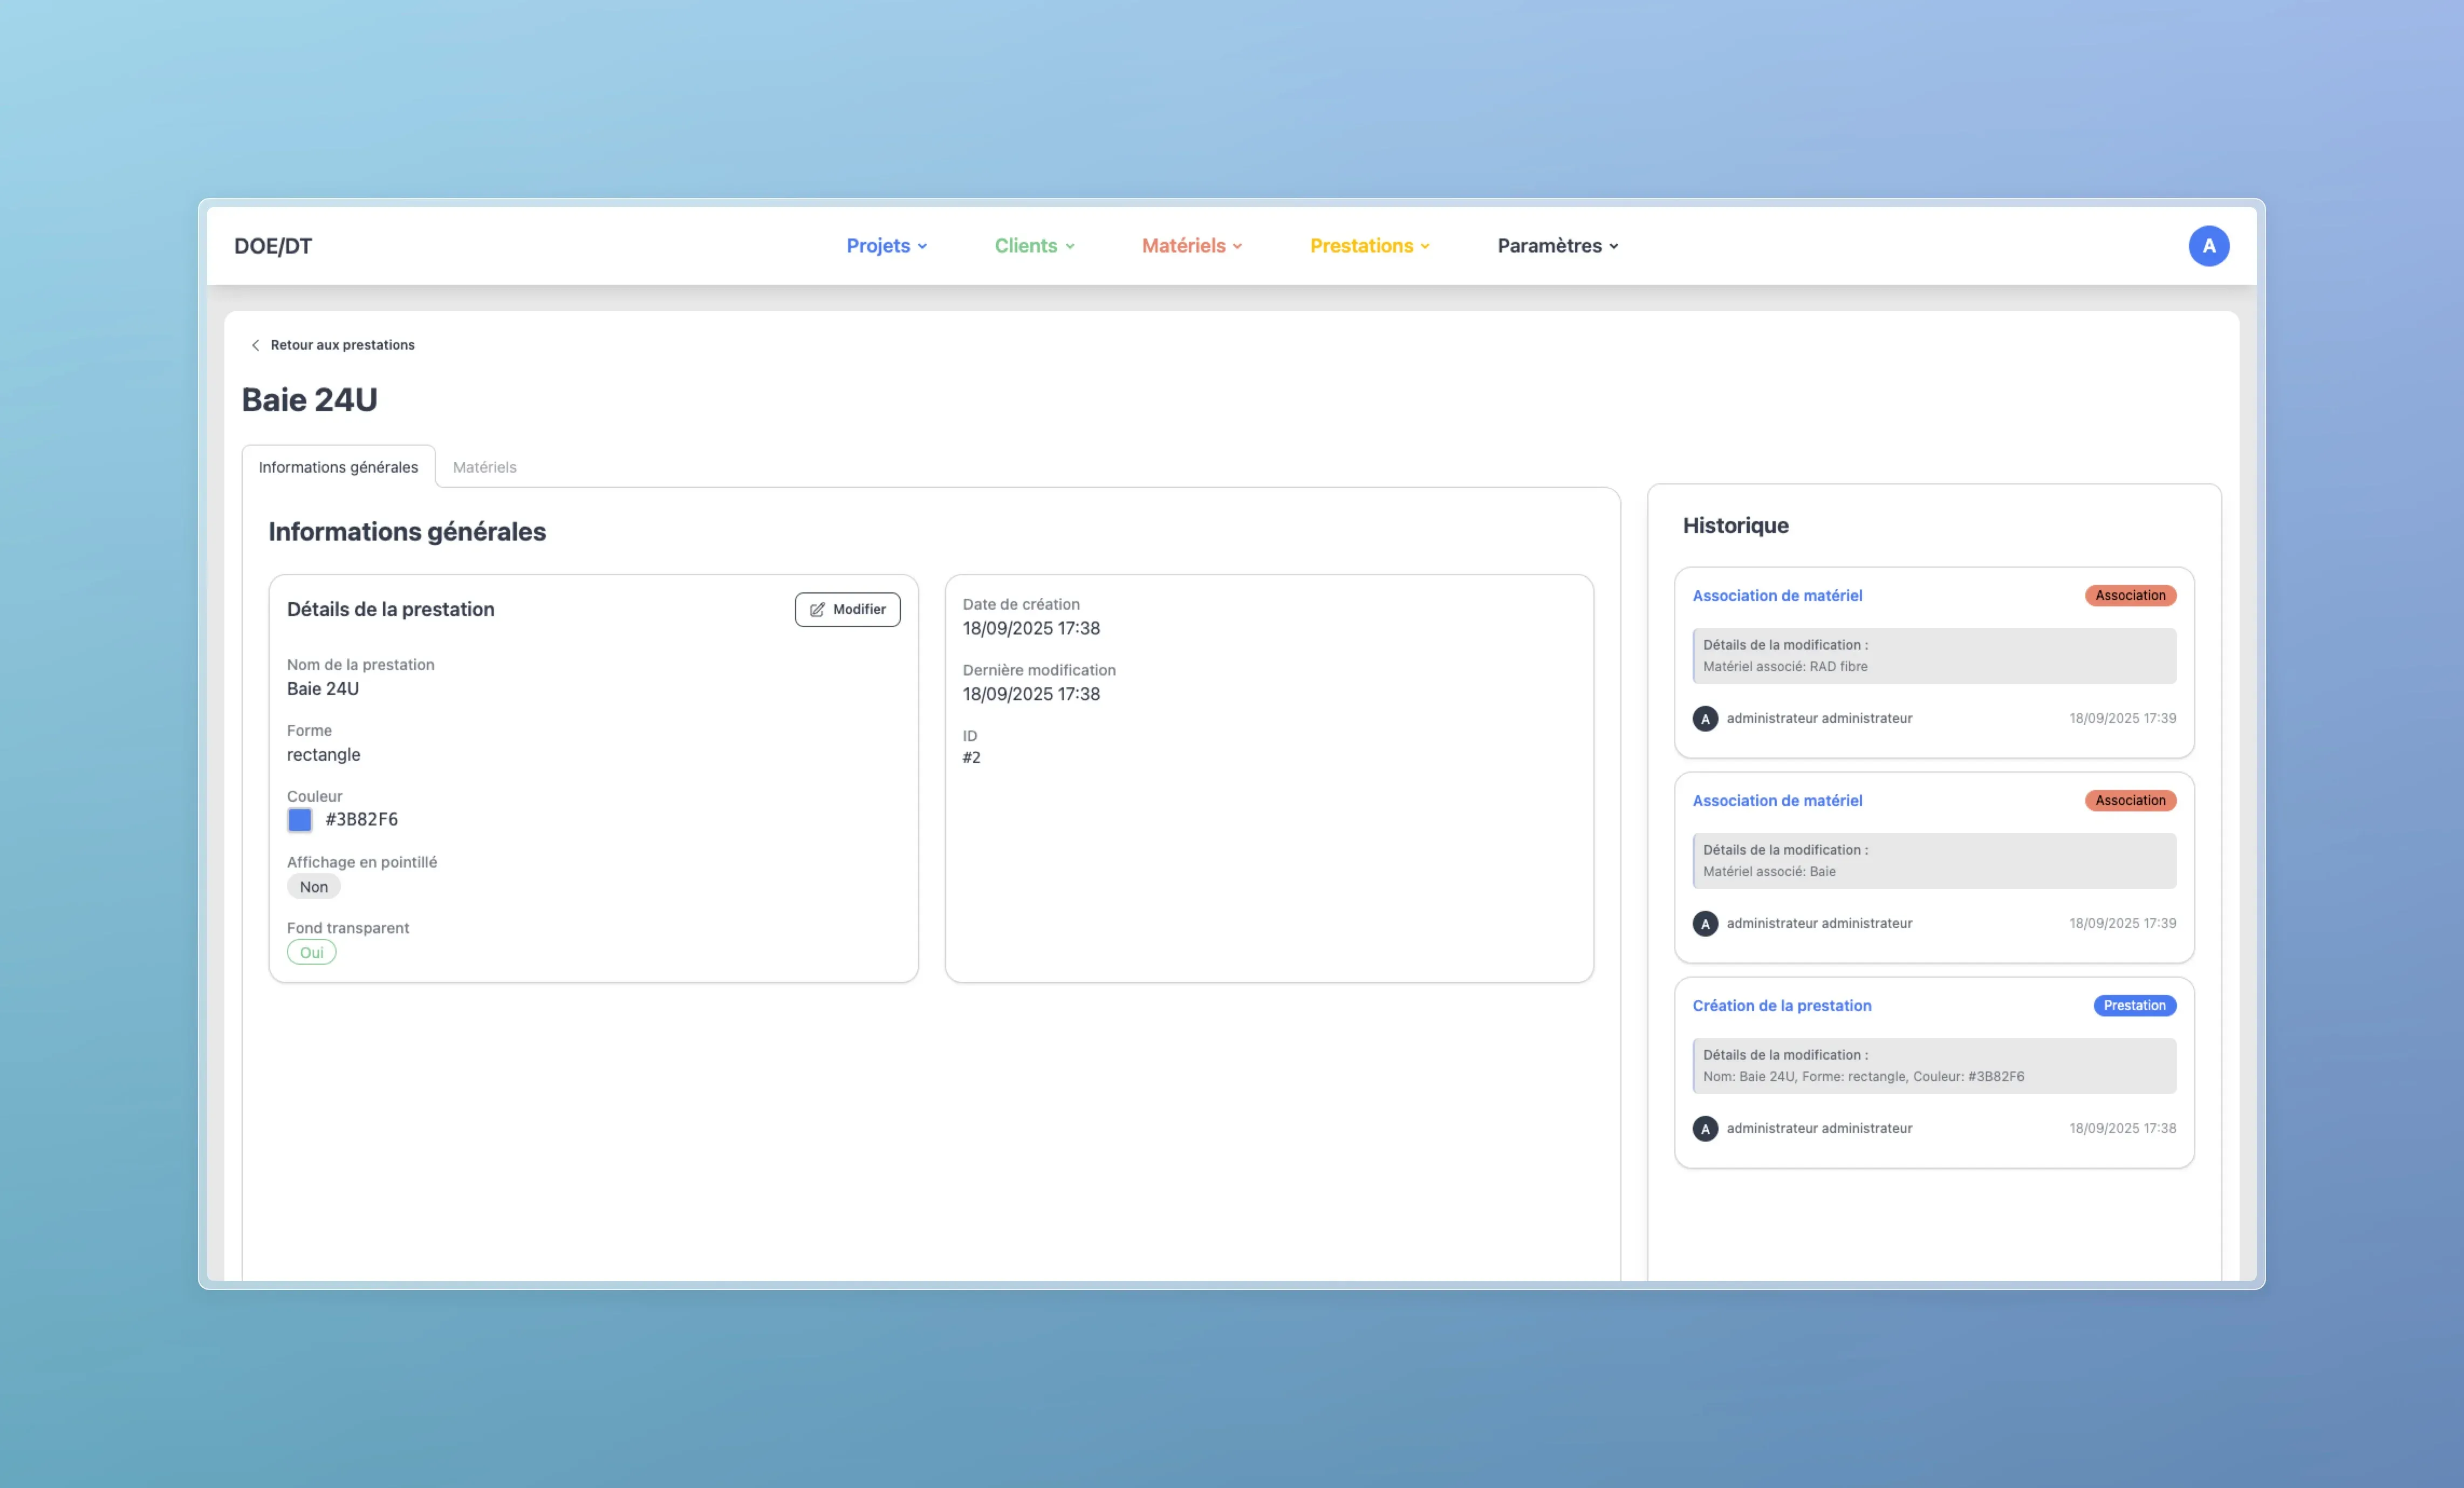Click admin avatar on creation entry
This screenshot has width=2464, height=1488.
coord(1705,1129)
